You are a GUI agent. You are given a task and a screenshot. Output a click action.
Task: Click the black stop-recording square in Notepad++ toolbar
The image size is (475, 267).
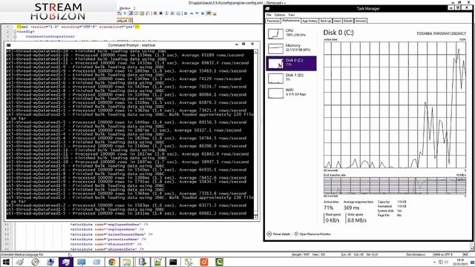pyautogui.click(x=161, y=13)
